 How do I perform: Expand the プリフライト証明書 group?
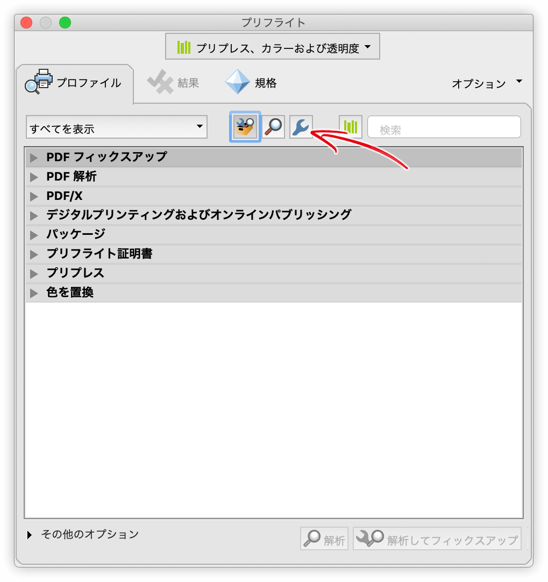point(34,254)
